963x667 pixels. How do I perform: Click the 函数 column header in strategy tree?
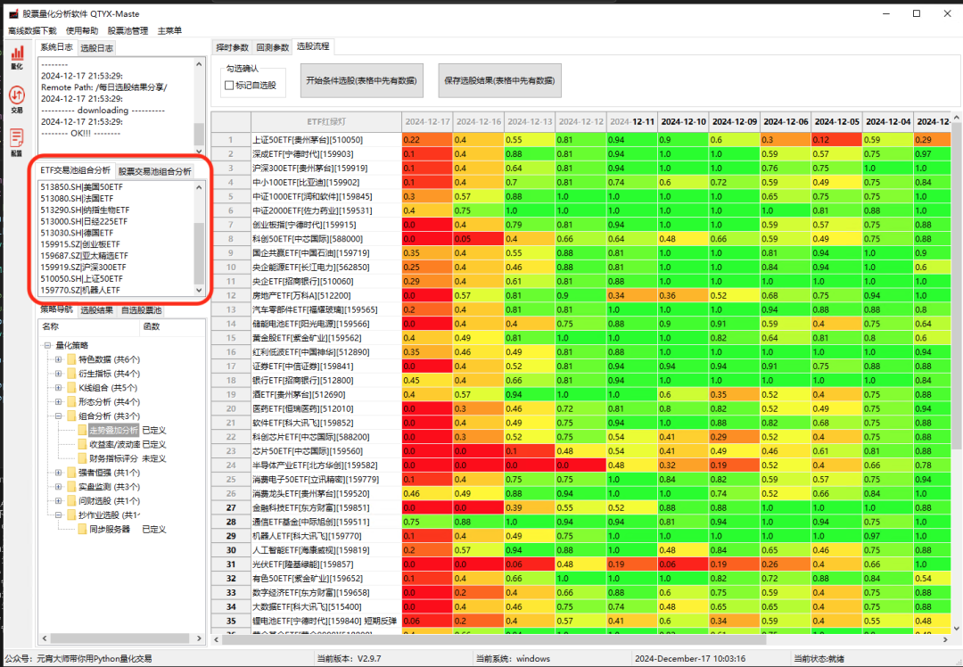tap(173, 326)
